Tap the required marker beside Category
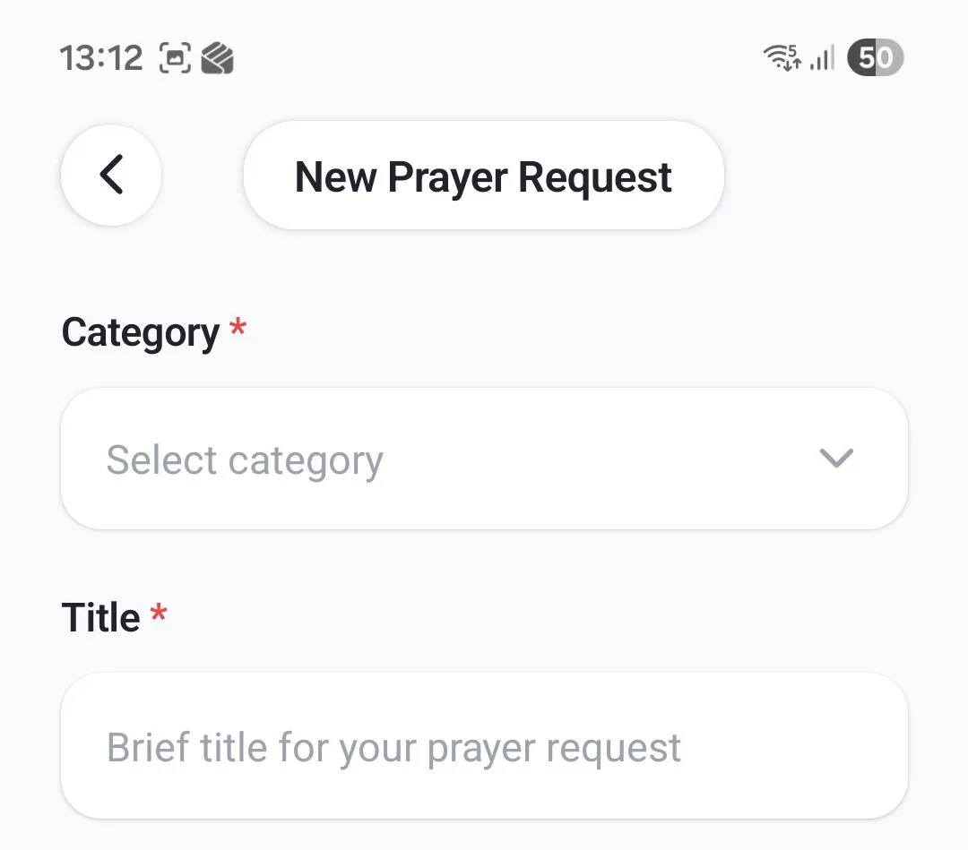 pyautogui.click(x=237, y=330)
